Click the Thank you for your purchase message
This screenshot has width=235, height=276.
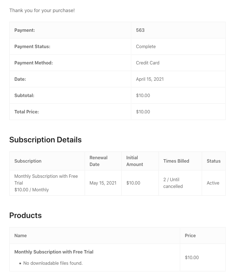pos(42,10)
